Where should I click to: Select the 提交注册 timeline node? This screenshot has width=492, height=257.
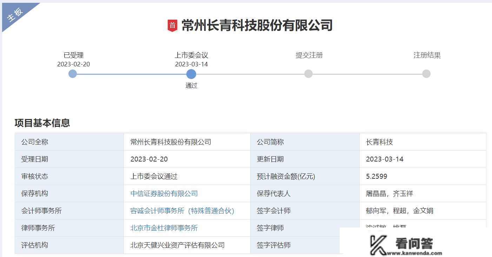(x=308, y=74)
